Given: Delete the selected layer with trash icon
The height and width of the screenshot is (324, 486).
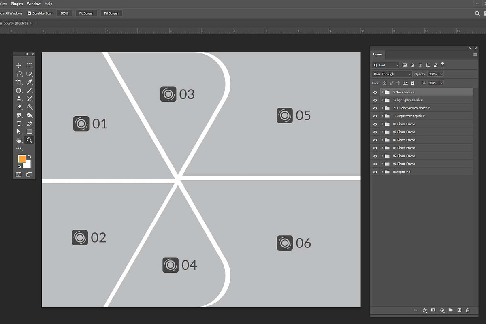Looking at the screenshot, I should point(468,310).
